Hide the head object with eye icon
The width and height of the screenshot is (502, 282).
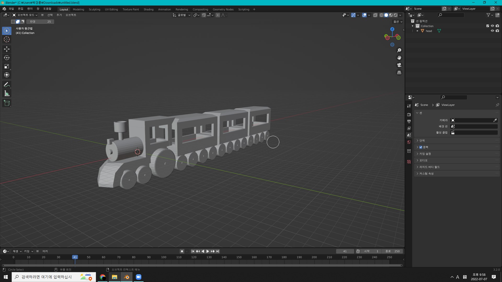coord(492,31)
